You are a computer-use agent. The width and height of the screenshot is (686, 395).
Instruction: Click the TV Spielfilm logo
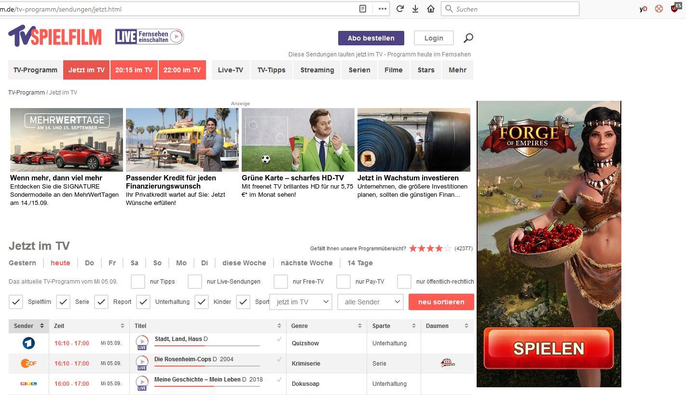(55, 36)
